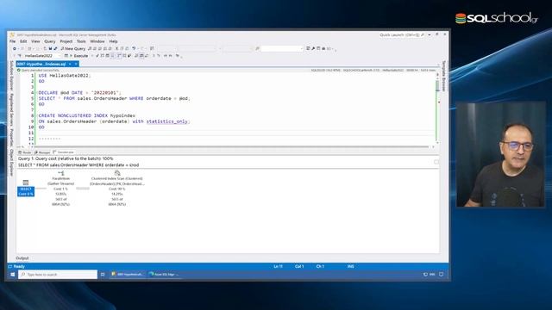Screen dimensions: 552x310
Task: Open the HellasGate2022 database dropdown
Action: (x=41, y=55)
